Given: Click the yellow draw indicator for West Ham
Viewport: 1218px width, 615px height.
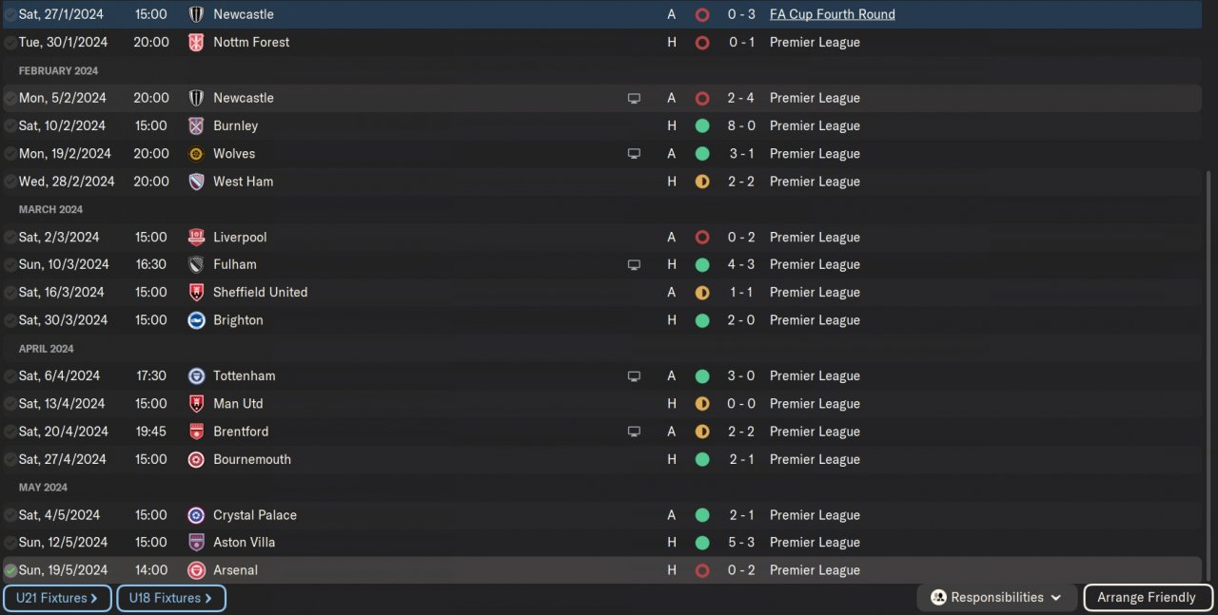Looking at the screenshot, I should [702, 182].
